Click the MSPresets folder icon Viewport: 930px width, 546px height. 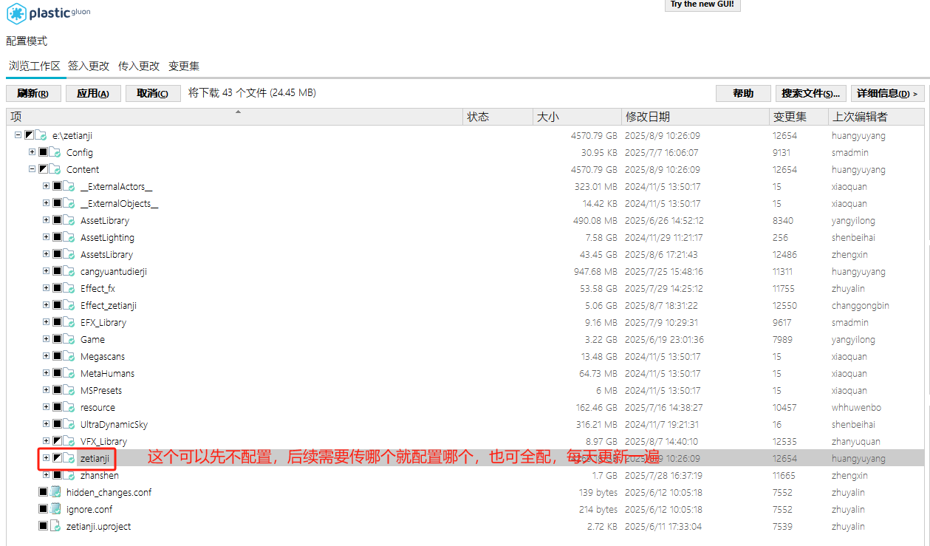[x=69, y=391]
